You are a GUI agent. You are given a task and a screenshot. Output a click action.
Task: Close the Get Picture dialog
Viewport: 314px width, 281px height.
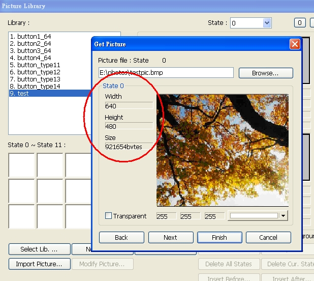coord(295,44)
